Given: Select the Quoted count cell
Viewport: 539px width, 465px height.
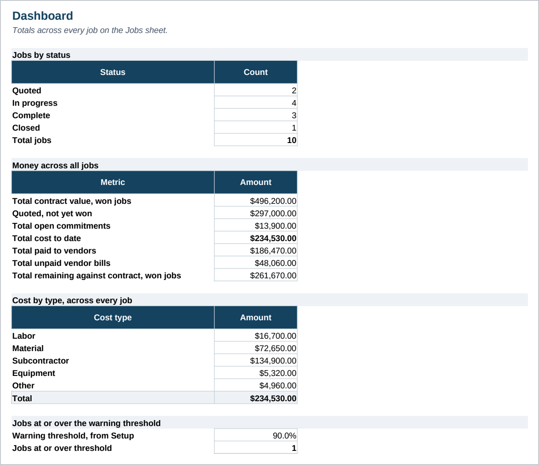Looking at the screenshot, I should tap(256, 90).
